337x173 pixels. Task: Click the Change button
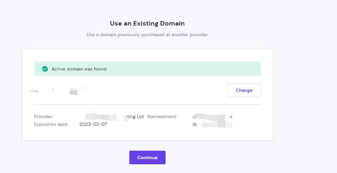[244, 90]
